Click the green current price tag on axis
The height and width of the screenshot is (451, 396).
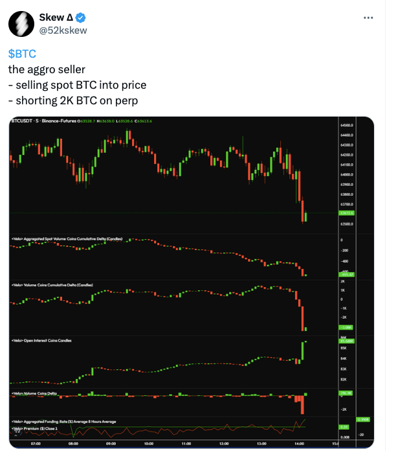coord(347,213)
